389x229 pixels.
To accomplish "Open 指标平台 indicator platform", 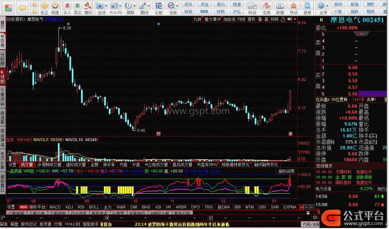I will click(x=37, y=207).
